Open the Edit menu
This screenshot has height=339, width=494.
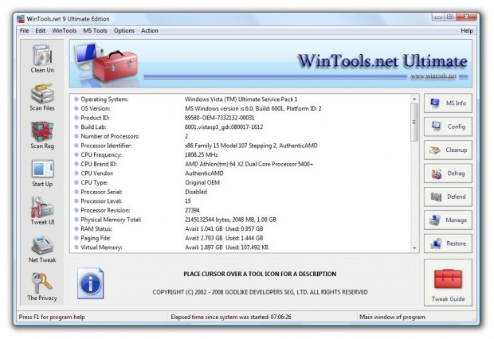(x=41, y=30)
